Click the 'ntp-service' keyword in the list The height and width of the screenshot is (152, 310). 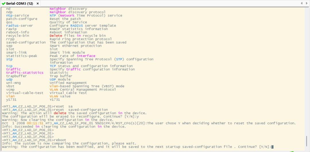point(18,15)
